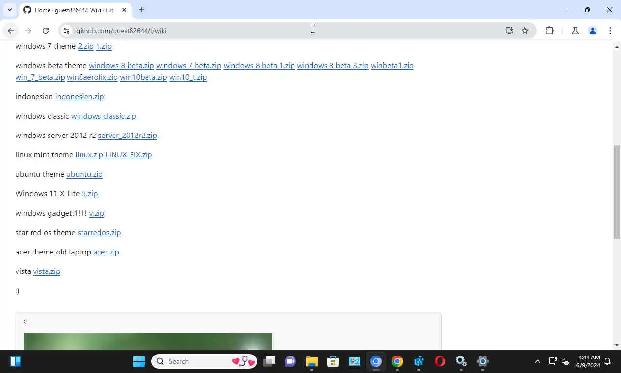Open the blue gear app on taskbar
The width and height of the screenshot is (621, 373).
419,361
